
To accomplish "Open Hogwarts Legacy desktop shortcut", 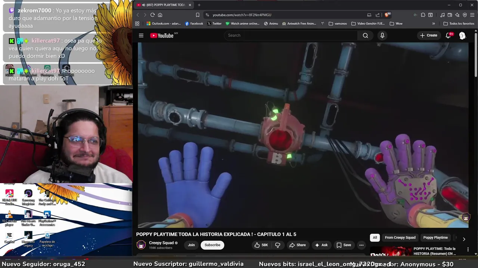I will (28, 239).
